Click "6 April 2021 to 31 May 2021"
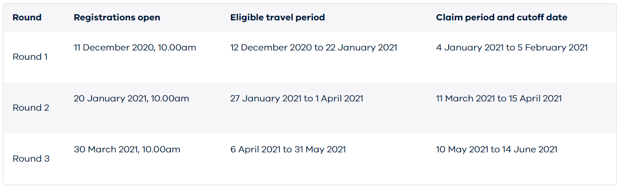620x188 pixels. pos(288,150)
